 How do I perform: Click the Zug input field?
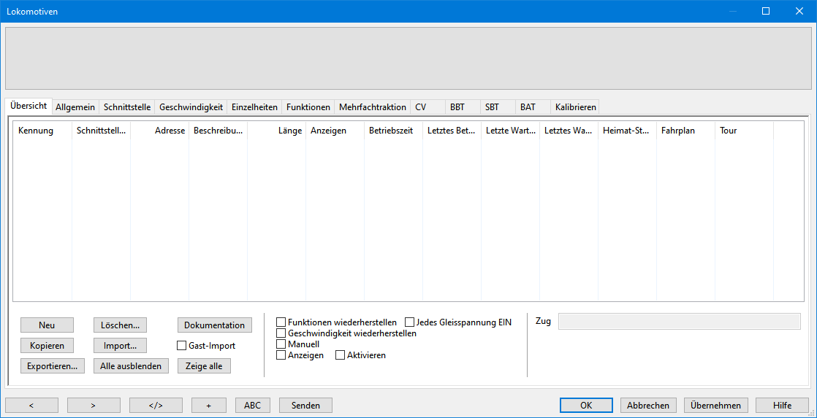click(x=679, y=322)
